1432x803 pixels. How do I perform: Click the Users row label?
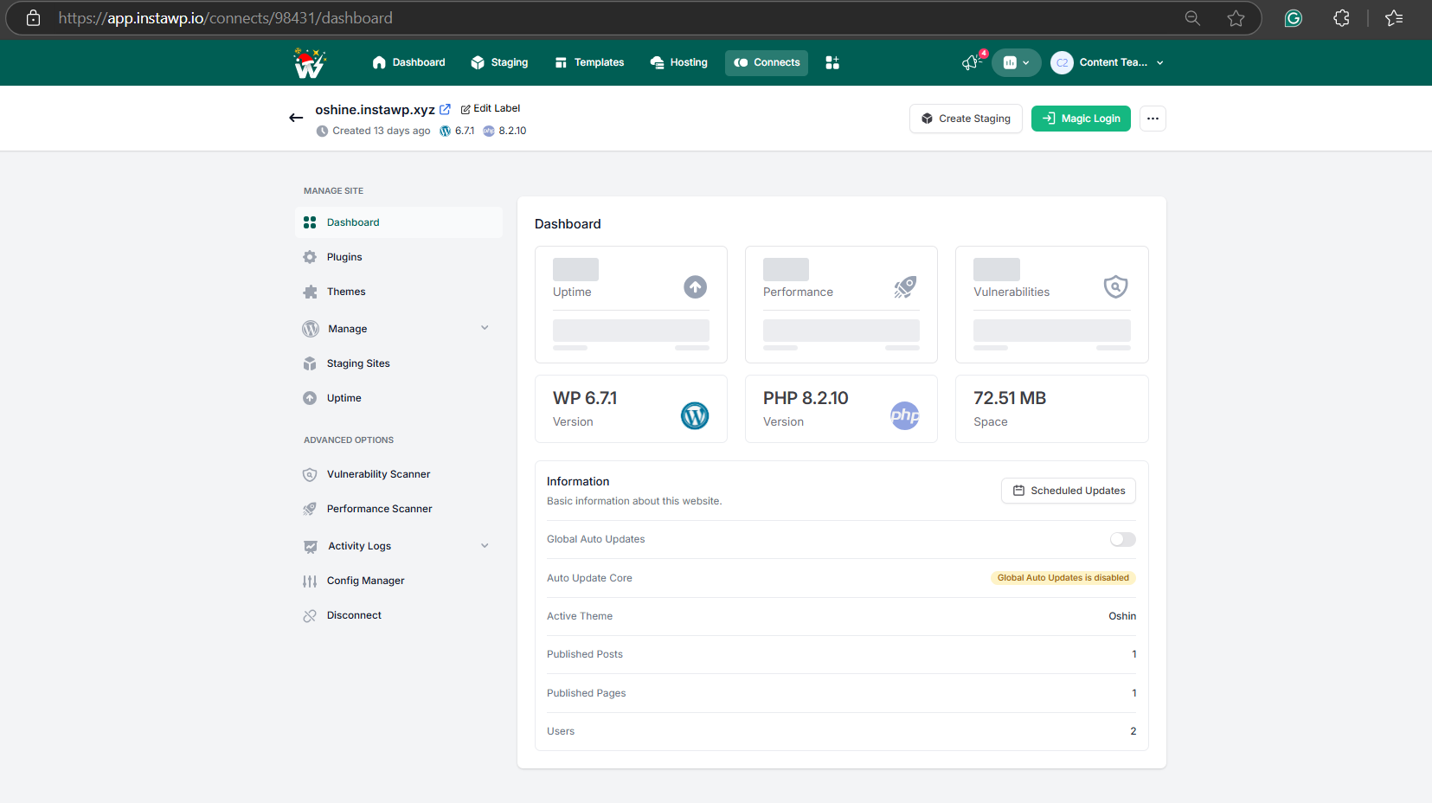pos(561,731)
